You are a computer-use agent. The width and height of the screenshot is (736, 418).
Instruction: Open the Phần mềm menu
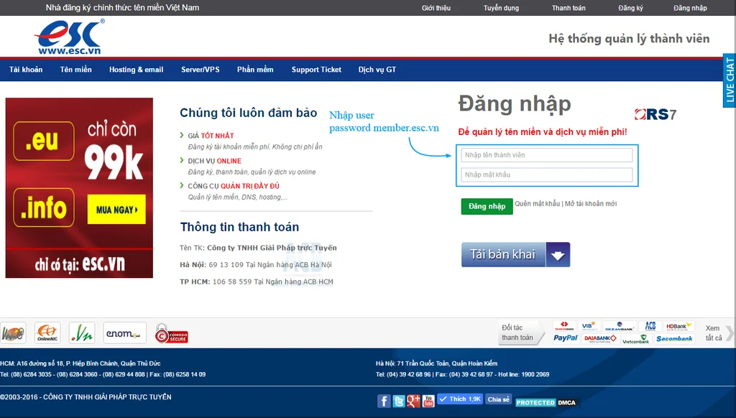coord(255,70)
